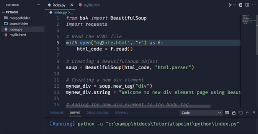Select Code output channel dropdown
Screen dimensions: 258x134
201,113
